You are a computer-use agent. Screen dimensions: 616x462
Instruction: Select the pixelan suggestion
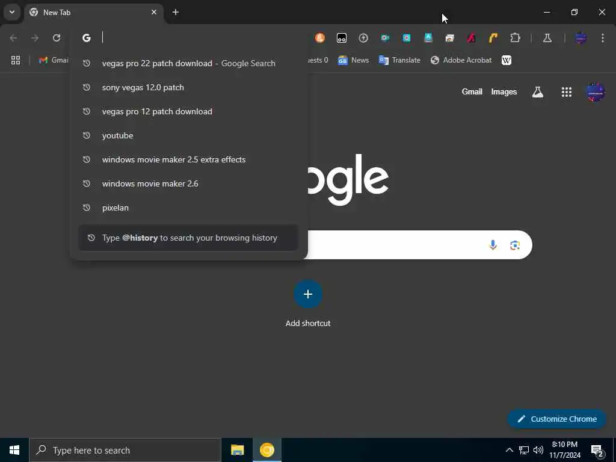pos(188,208)
